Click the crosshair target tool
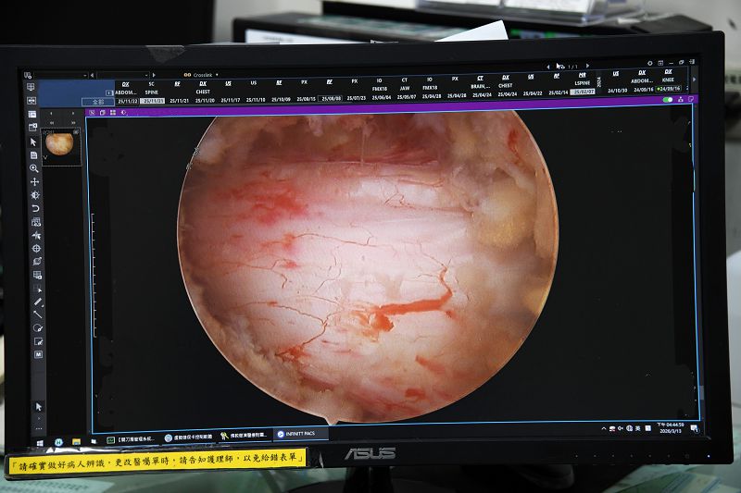The image size is (741, 493). pyautogui.click(x=36, y=249)
